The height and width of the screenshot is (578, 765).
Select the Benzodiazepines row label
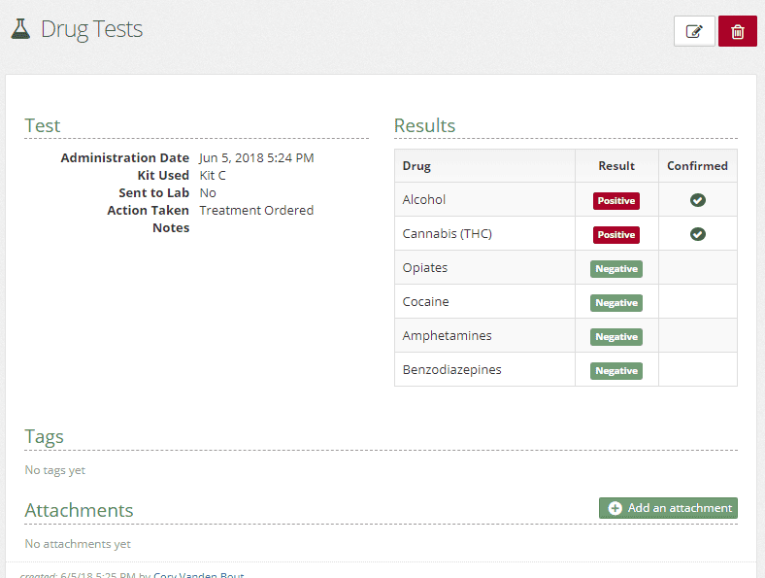(x=451, y=370)
